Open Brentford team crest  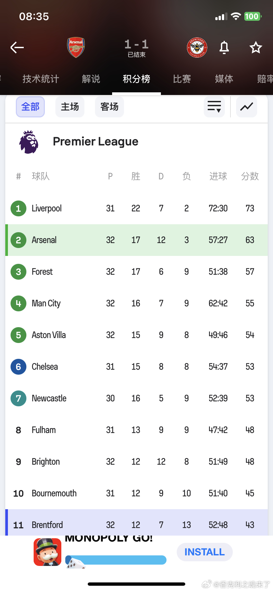[197, 47]
